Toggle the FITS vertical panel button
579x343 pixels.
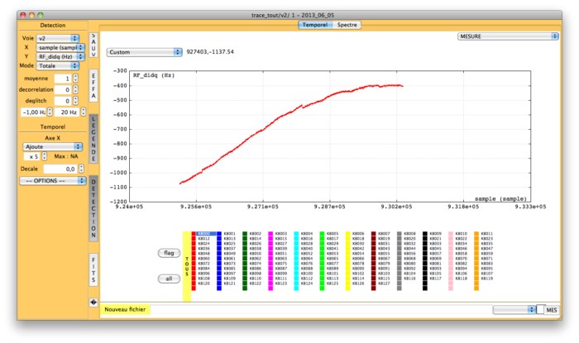click(93, 269)
